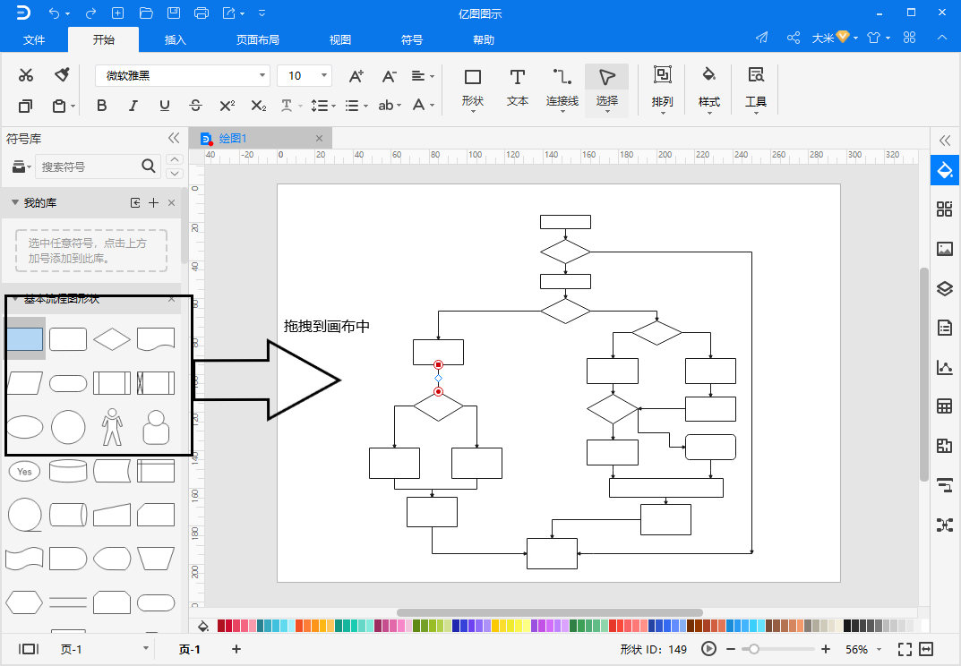The width and height of the screenshot is (961, 666).
Task: Open the 排列 arrange menu
Action: pyautogui.click(x=663, y=90)
